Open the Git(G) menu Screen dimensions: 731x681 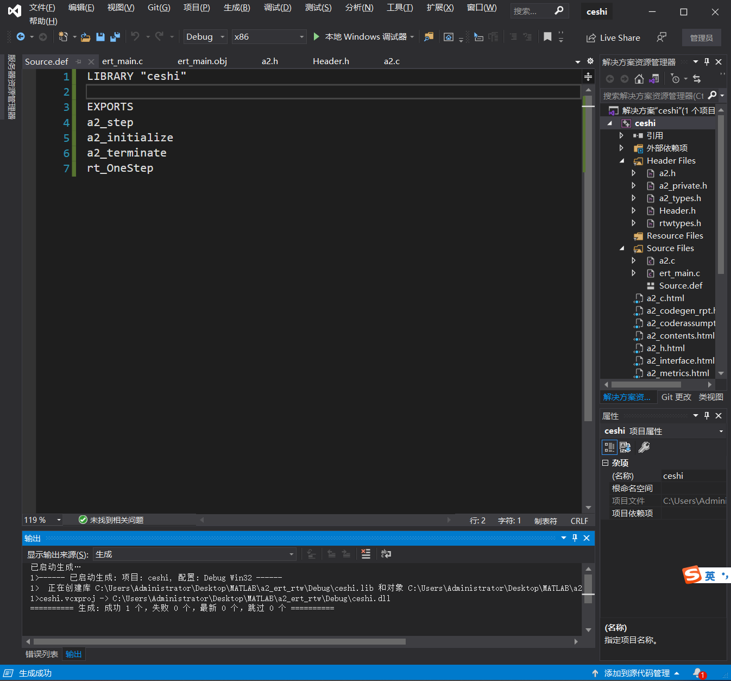[x=158, y=8]
